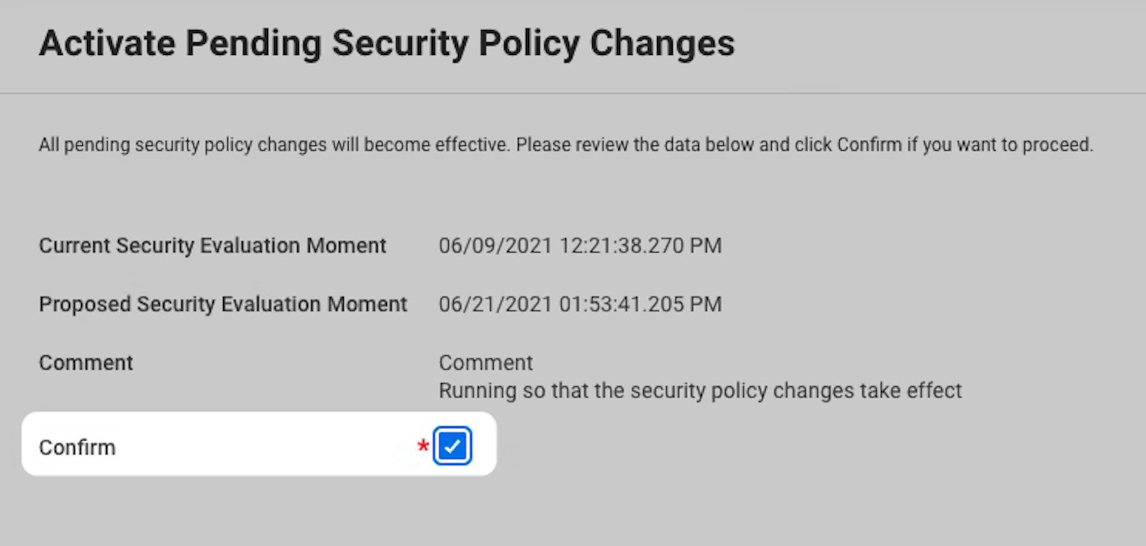The image size is (1146, 546).
Task: Click the Confirm field label
Action: pos(77,447)
